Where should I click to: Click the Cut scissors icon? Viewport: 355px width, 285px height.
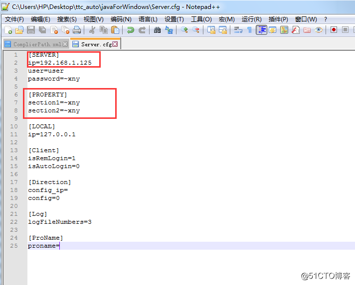[x=92, y=30]
